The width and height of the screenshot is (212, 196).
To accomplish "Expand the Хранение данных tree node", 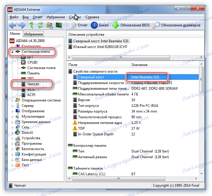I will tap(12, 122).
